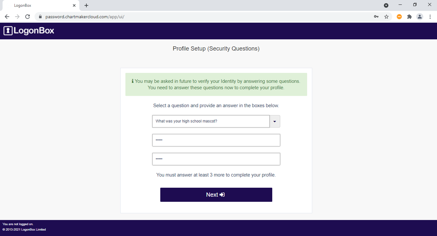The height and width of the screenshot is (236, 437).
Task: Click the LogonBox logo in header
Action: tap(29, 31)
